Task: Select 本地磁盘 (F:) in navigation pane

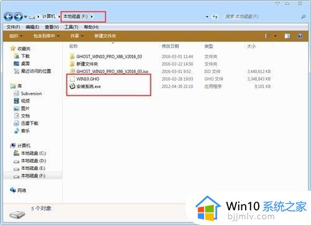Action: click(x=33, y=176)
